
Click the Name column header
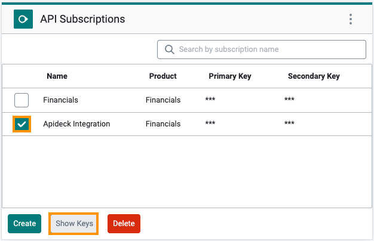[x=57, y=76]
